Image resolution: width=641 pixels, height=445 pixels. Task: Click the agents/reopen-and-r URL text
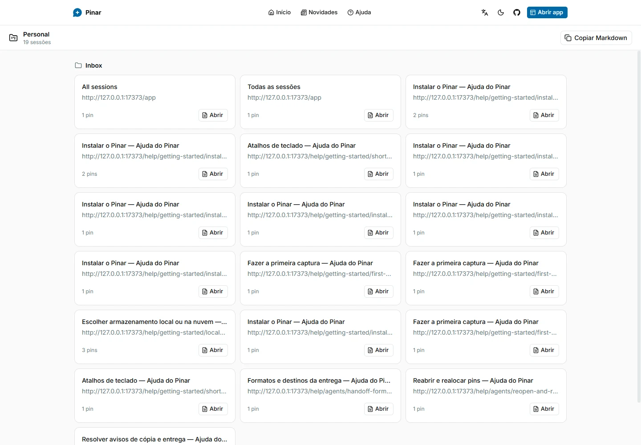[x=485, y=391]
